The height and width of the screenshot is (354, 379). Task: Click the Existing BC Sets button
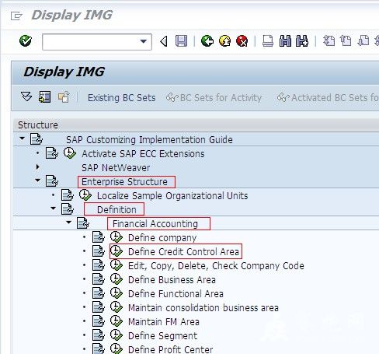[121, 98]
